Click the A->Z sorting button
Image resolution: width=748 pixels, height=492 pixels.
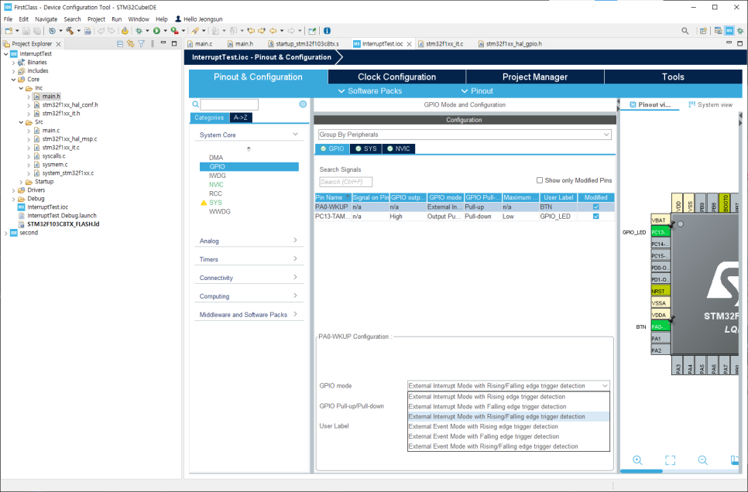click(241, 118)
